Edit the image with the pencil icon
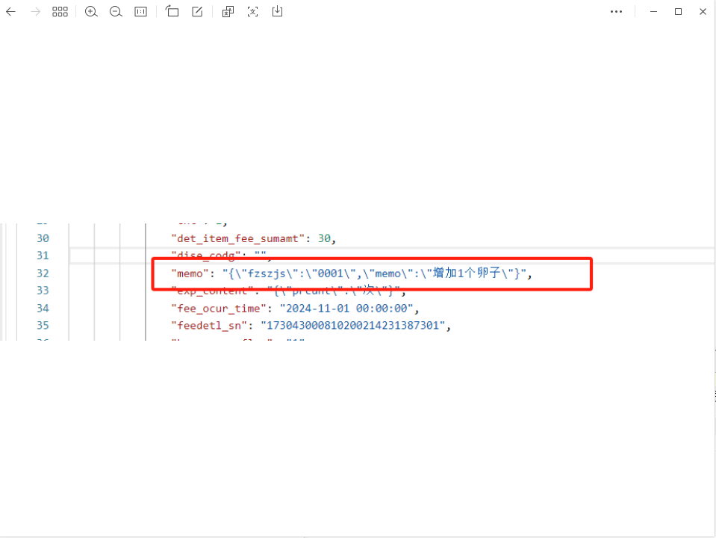This screenshot has height=538, width=716. (197, 12)
